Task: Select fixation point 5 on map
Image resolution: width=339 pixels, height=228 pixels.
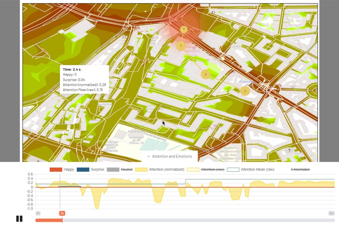Action: click(x=184, y=30)
